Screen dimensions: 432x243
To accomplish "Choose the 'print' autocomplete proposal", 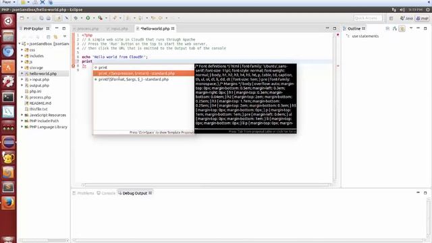I will click(144, 67).
